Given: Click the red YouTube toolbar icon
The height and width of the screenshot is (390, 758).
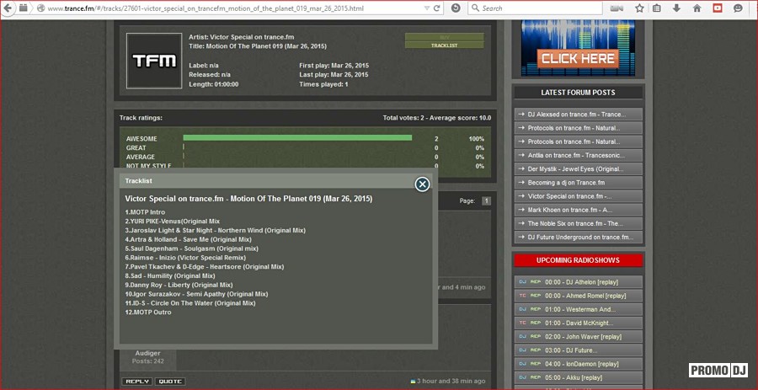Looking at the screenshot, I should click(x=718, y=8).
